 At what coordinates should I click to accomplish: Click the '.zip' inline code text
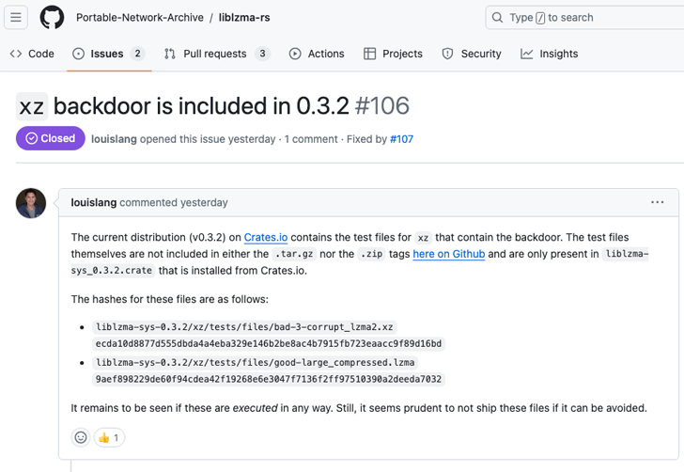371,254
